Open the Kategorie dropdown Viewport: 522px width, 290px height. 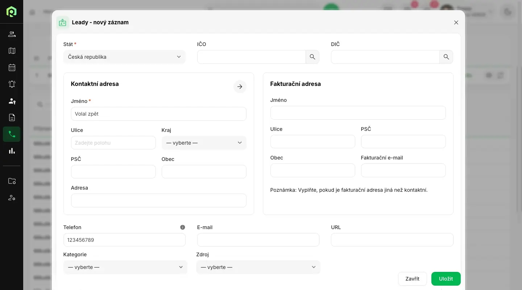click(x=125, y=267)
